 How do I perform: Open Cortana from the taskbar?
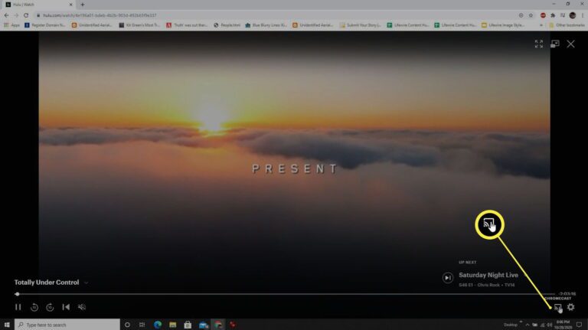point(128,325)
